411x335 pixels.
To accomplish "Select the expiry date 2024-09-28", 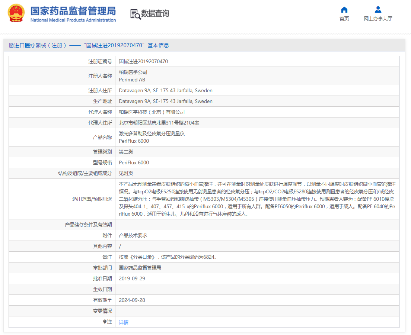I will (x=132, y=300).
